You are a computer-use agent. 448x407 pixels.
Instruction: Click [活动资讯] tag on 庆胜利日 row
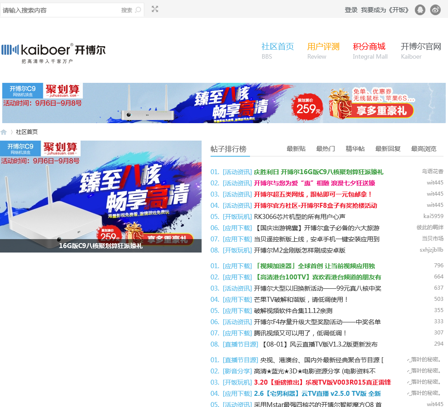(x=237, y=172)
